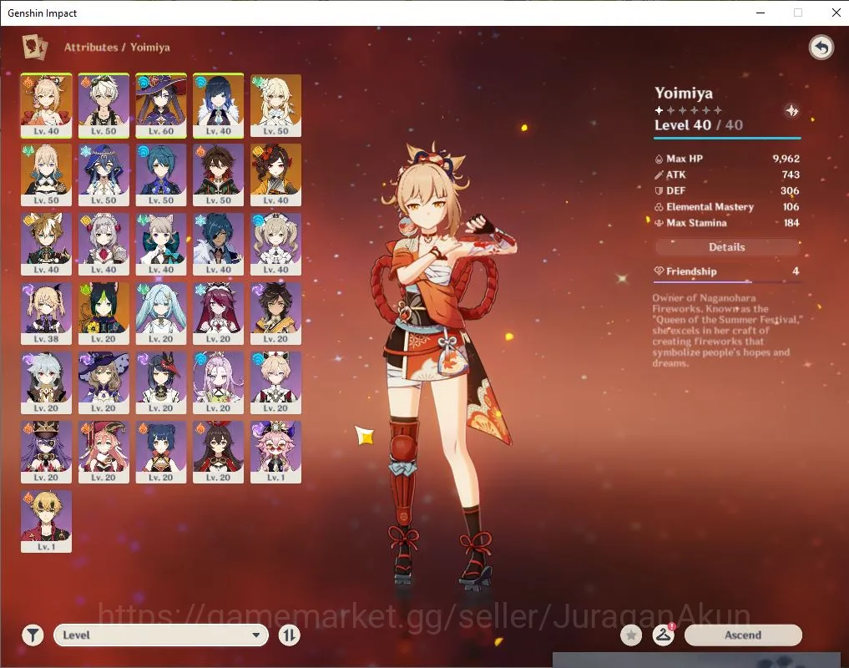The image size is (849, 668).
Task: Click Yoimiya's description text
Action: pos(726,331)
